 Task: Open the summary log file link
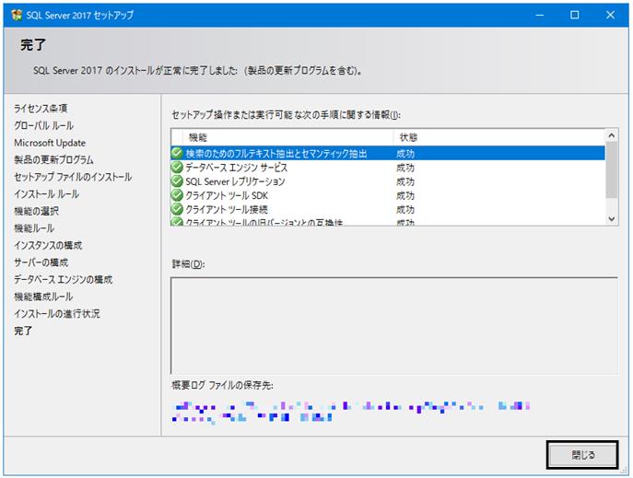pos(350,412)
